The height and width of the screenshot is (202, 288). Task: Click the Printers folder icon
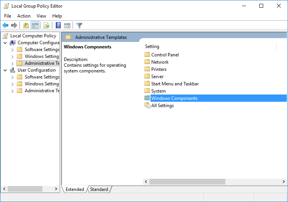(147, 69)
